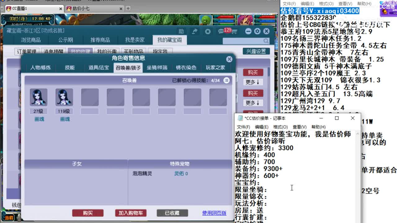
Task: Click 订单管理 sub-tab
Action: coord(27,51)
